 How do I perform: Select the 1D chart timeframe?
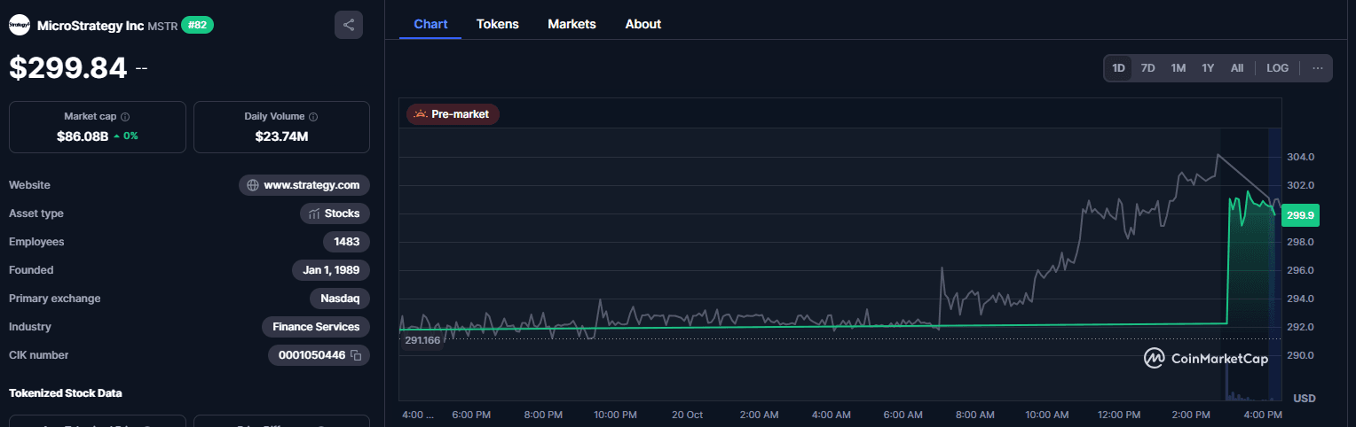click(1118, 68)
